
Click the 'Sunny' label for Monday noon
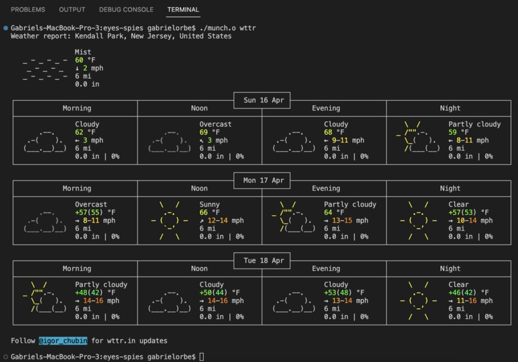click(210, 205)
